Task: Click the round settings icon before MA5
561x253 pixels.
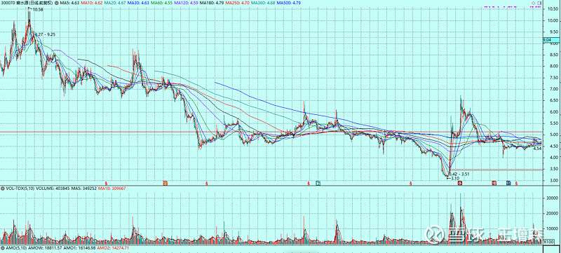Action: (x=56, y=3)
